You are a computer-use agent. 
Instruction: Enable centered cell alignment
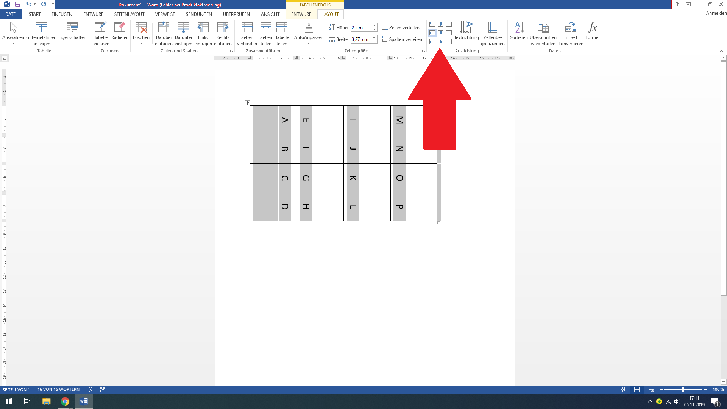(440, 33)
